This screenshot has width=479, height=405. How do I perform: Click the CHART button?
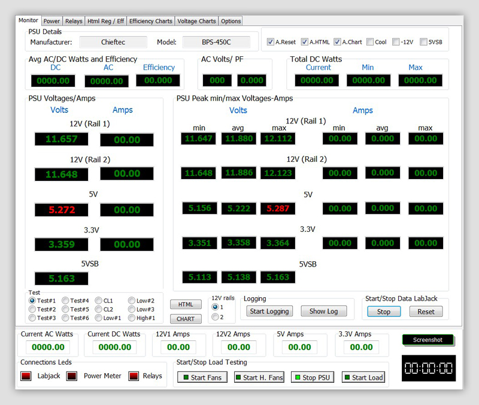point(186,319)
